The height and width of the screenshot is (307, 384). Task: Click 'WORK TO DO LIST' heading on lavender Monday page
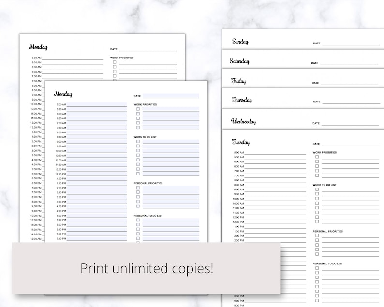click(x=145, y=137)
